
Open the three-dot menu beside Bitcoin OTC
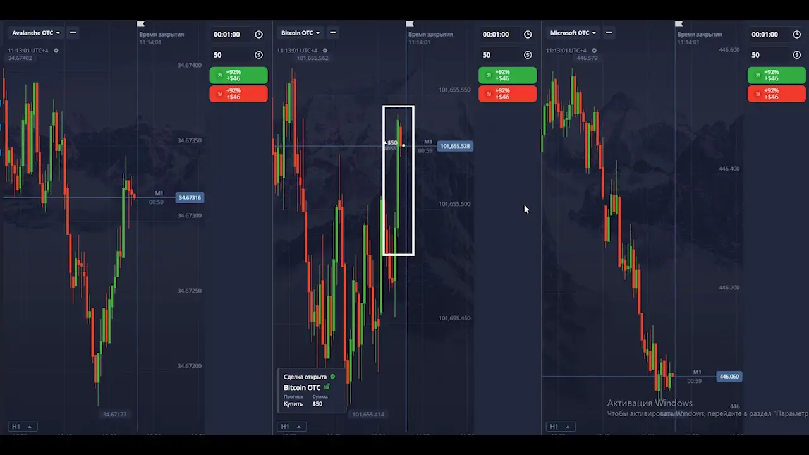(x=333, y=32)
